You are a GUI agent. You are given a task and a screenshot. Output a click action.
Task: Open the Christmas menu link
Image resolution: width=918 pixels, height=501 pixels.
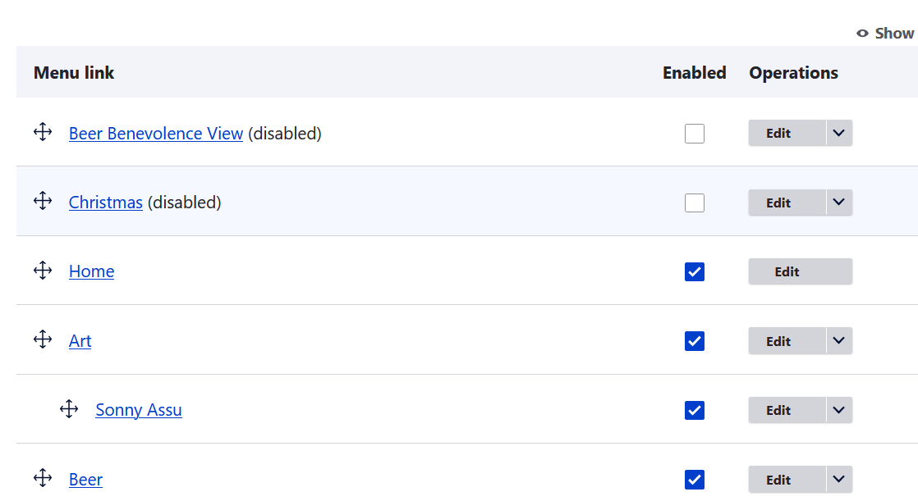(x=105, y=203)
